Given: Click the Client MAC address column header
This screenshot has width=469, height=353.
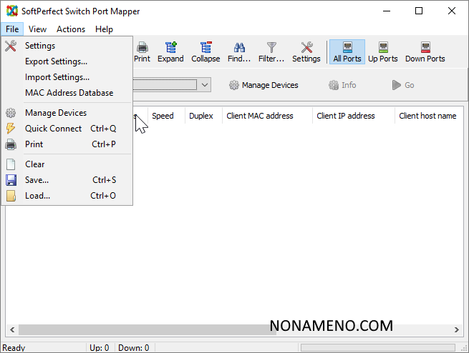Looking at the screenshot, I should (x=259, y=116).
